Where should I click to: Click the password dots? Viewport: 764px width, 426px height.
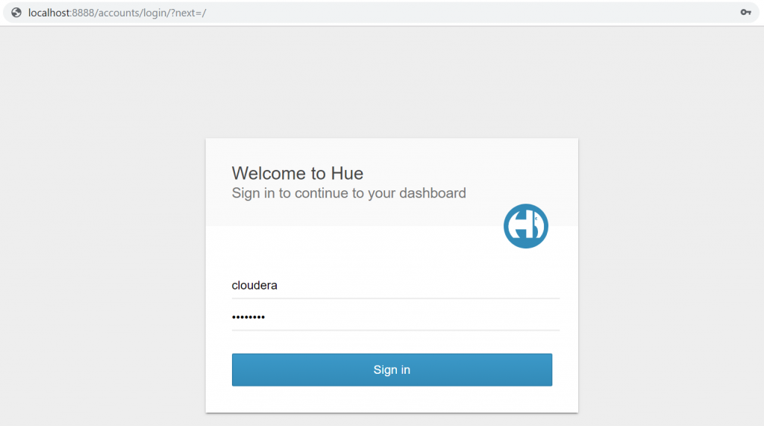click(x=248, y=317)
